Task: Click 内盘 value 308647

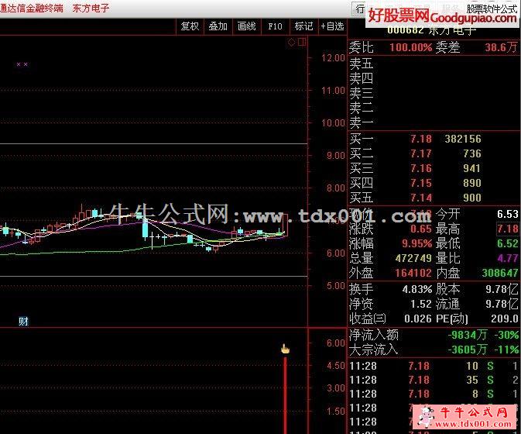Action: pyautogui.click(x=500, y=273)
